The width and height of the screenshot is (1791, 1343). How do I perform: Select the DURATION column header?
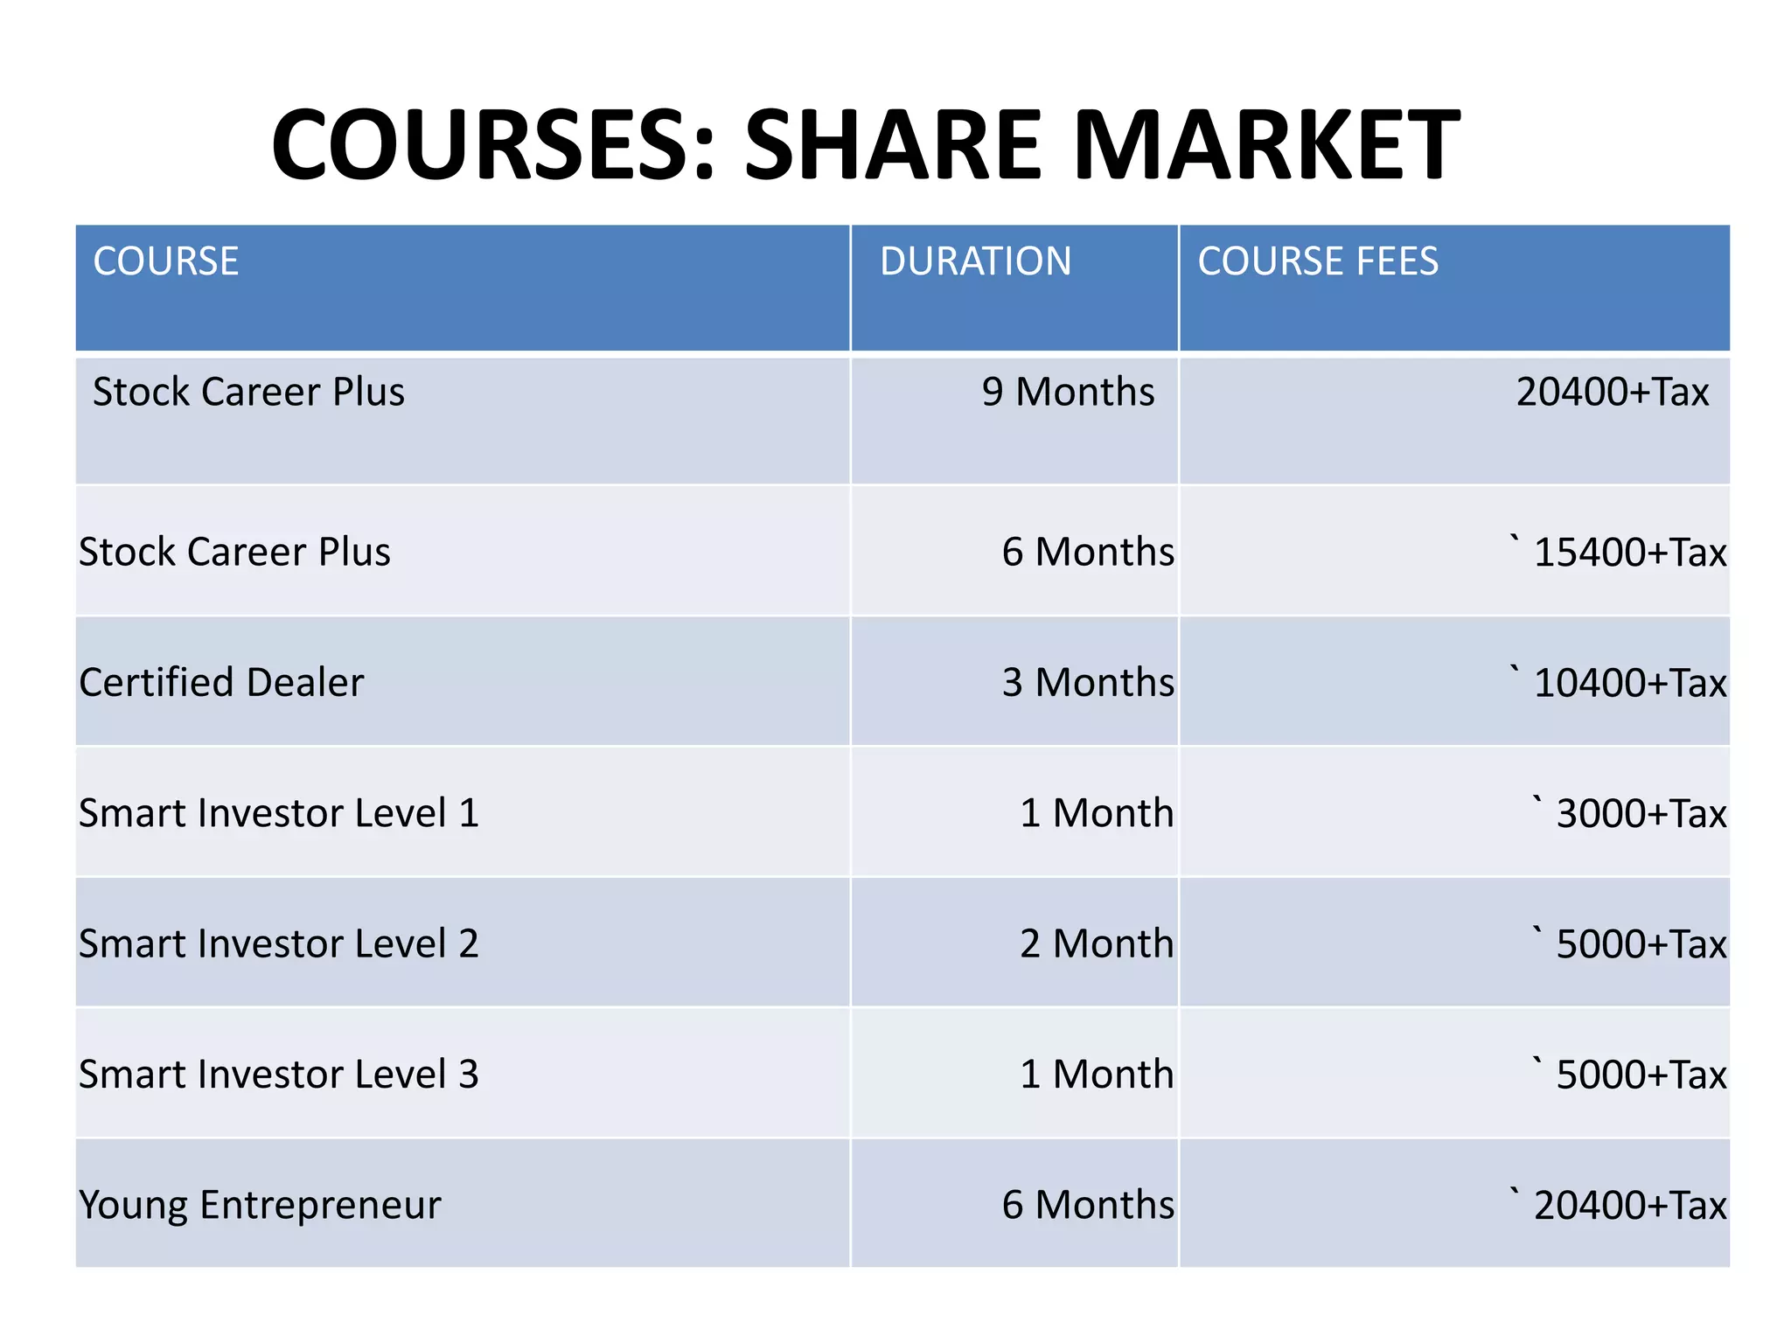[1014, 288]
